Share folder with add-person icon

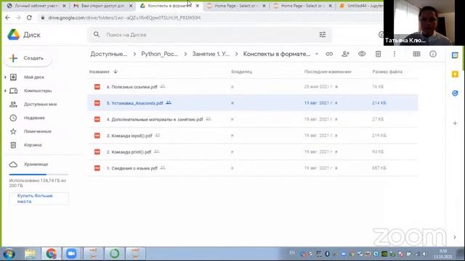click(x=346, y=54)
